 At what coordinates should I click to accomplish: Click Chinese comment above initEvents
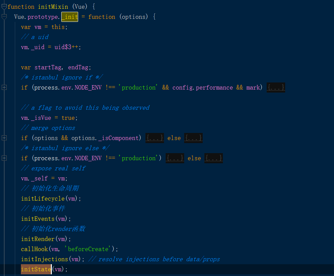coord(43,208)
